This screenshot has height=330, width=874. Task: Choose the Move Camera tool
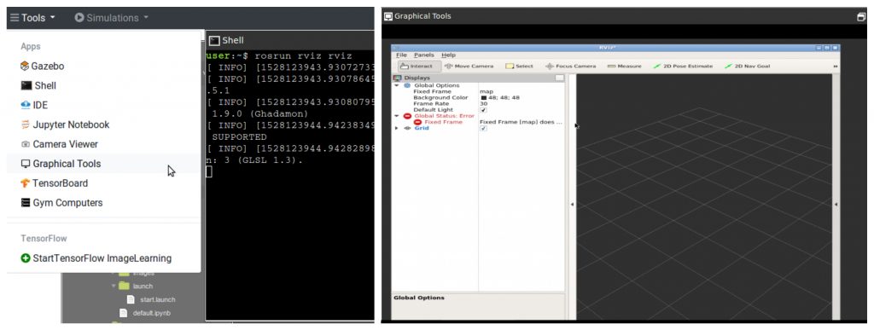[x=469, y=67]
